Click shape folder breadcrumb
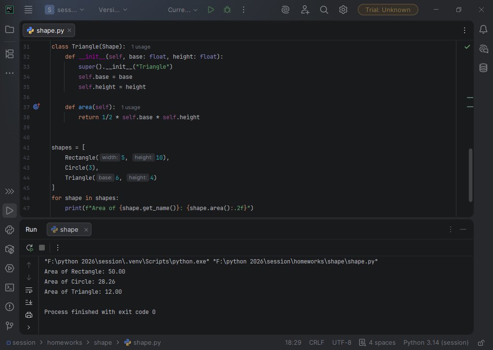 point(103,342)
